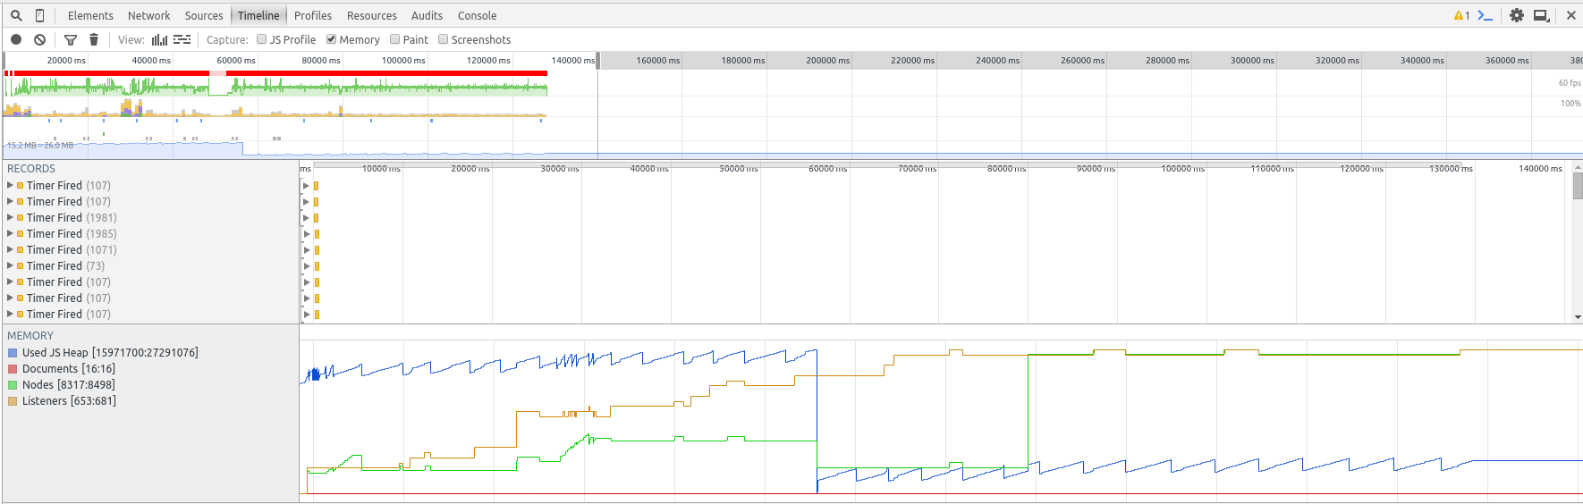Toggle the Nodes counter swatch
The height and width of the screenshot is (504, 1583).
click(x=13, y=385)
